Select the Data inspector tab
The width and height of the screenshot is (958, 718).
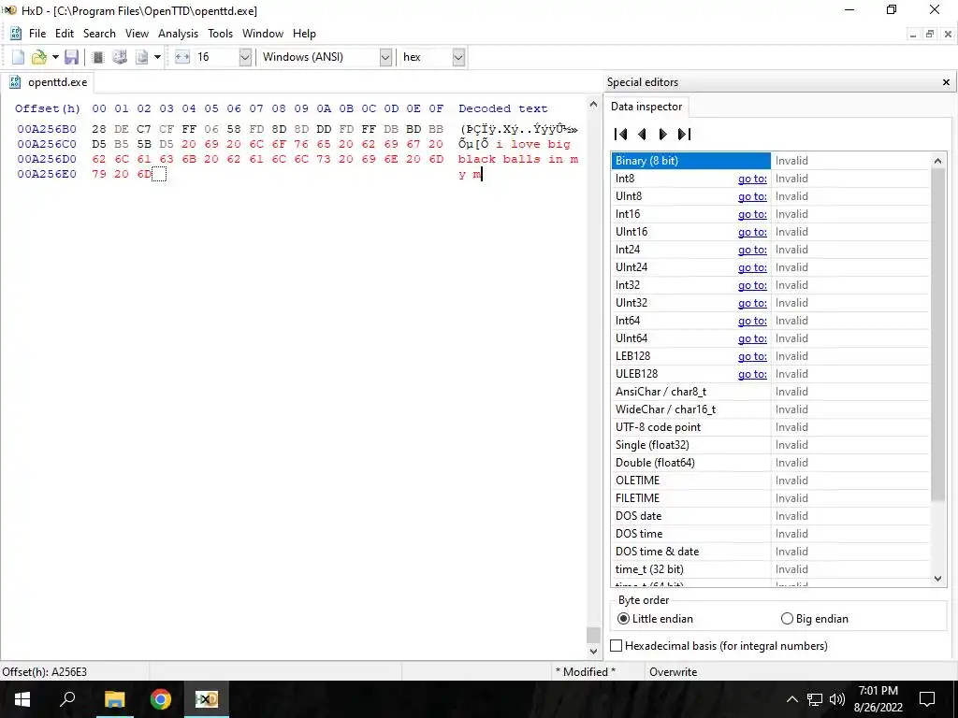click(646, 107)
